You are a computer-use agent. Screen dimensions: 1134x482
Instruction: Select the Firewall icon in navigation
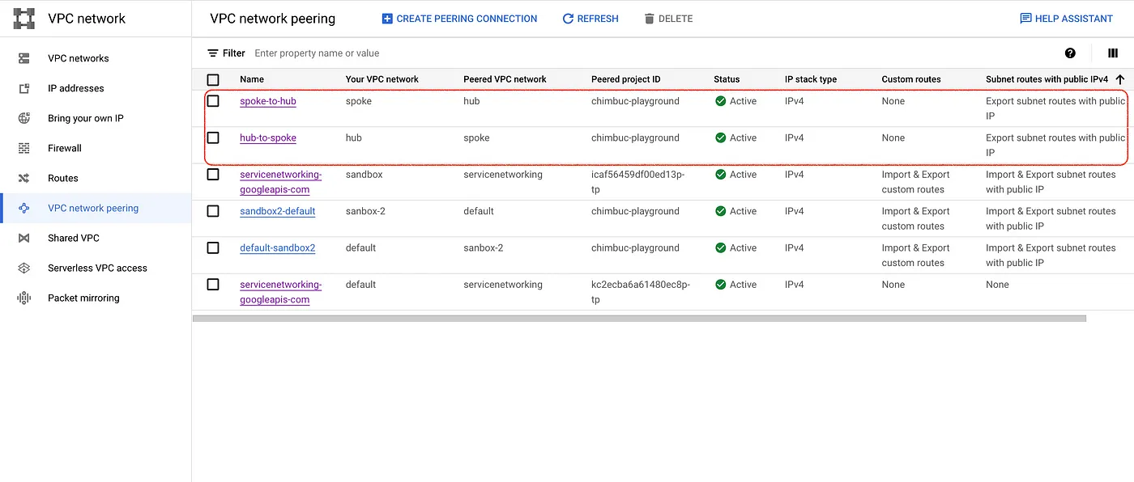click(x=24, y=148)
